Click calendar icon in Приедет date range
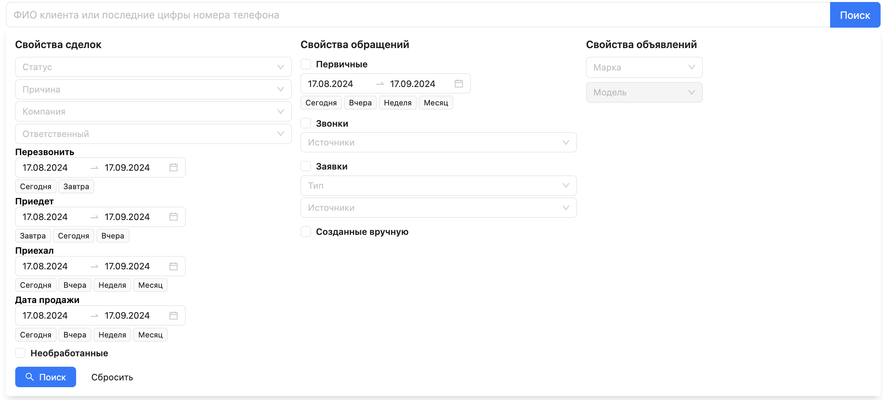 click(x=173, y=217)
